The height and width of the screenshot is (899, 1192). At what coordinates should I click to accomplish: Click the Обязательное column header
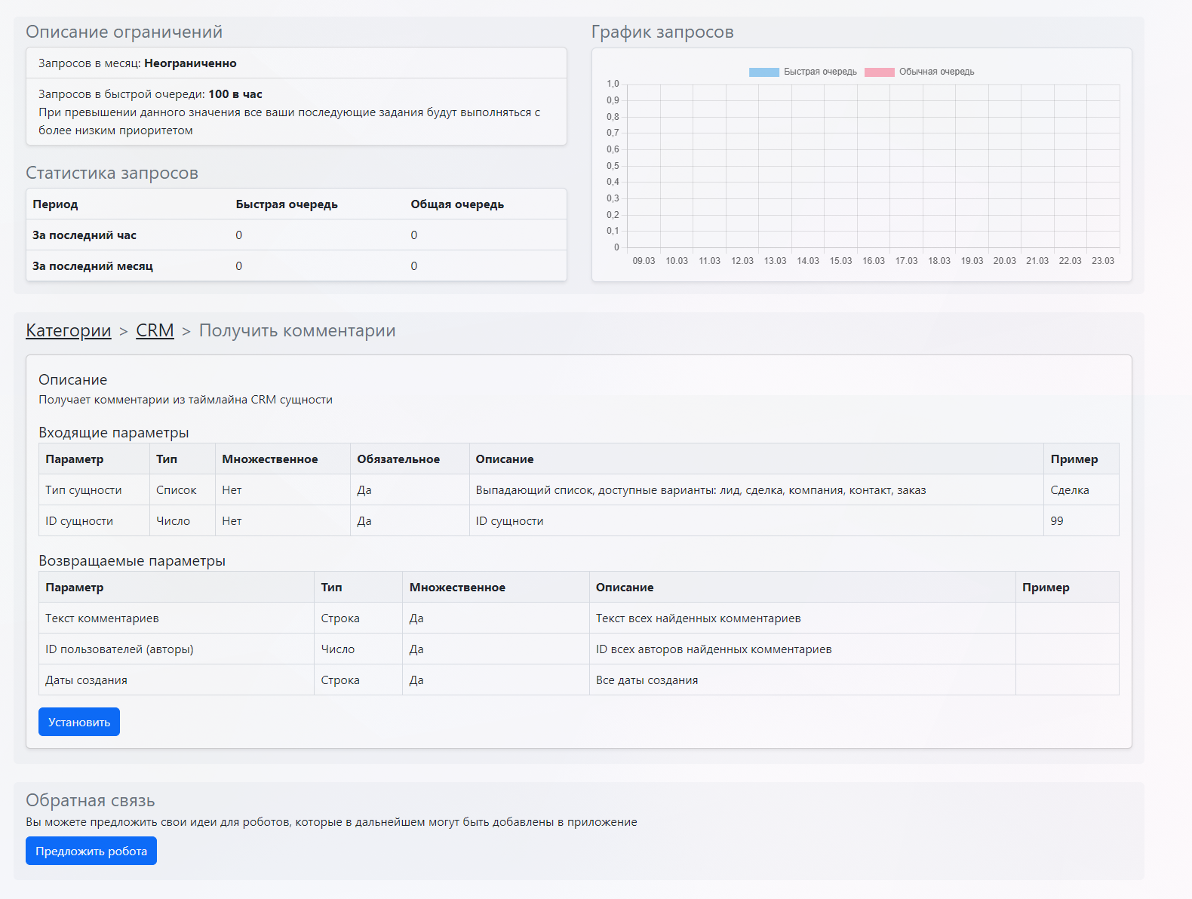pos(398,459)
